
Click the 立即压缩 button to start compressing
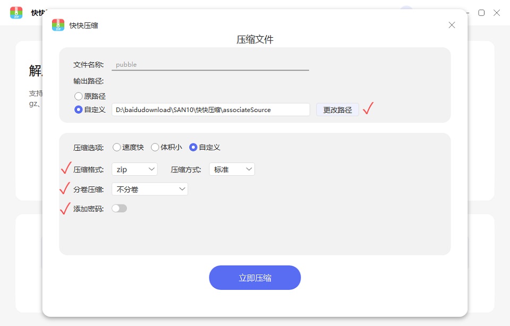click(254, 277)
